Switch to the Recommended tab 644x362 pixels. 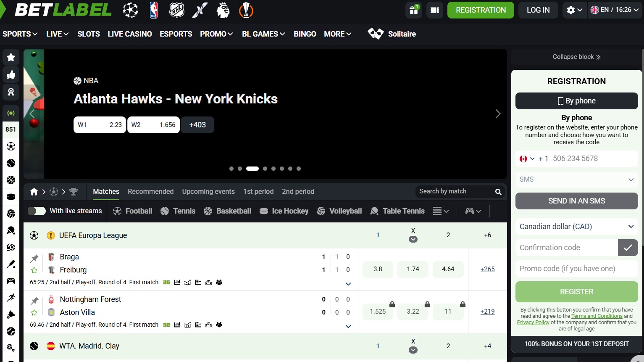150,192
